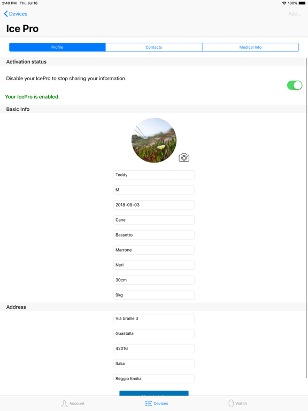308x411 pixels.
Task: Edit the weight field containing 9kg
Action: pyautogui.click(x=154, y=295)
